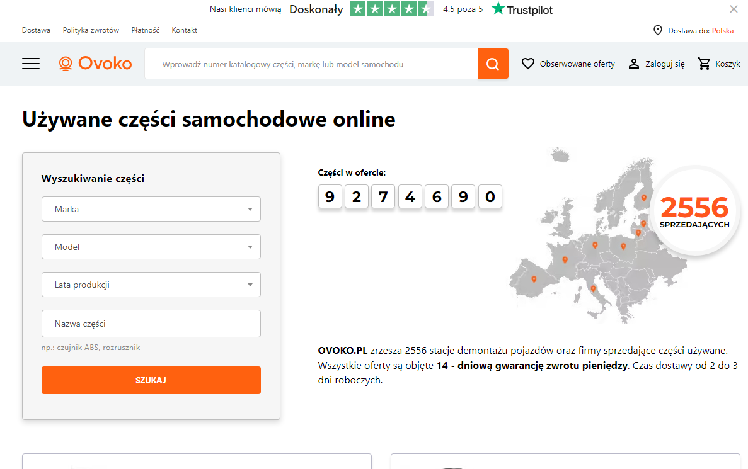Expand the Model dropdown
Viewport: 748px width, 469px height.
151,247
